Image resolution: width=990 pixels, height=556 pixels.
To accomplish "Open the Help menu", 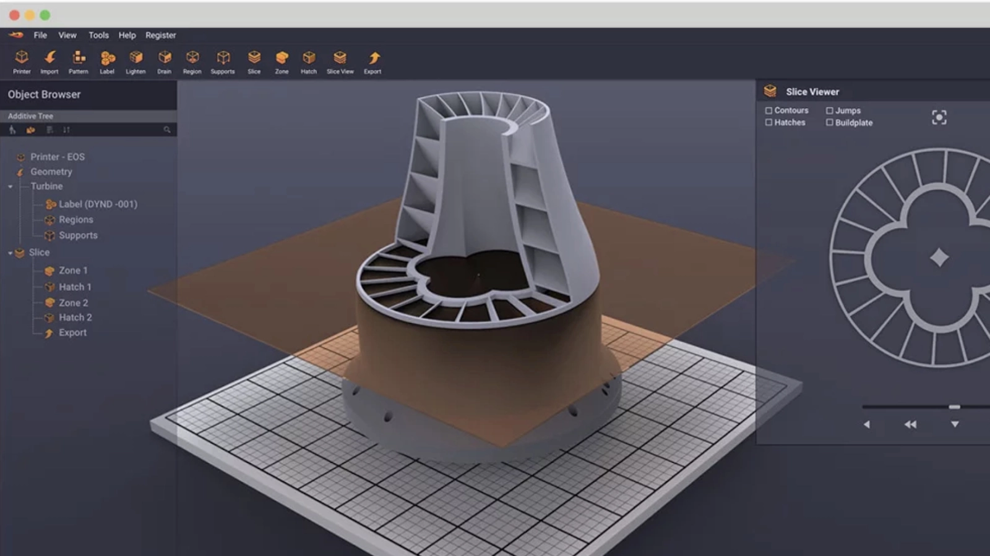I will [x=127, y=35].
